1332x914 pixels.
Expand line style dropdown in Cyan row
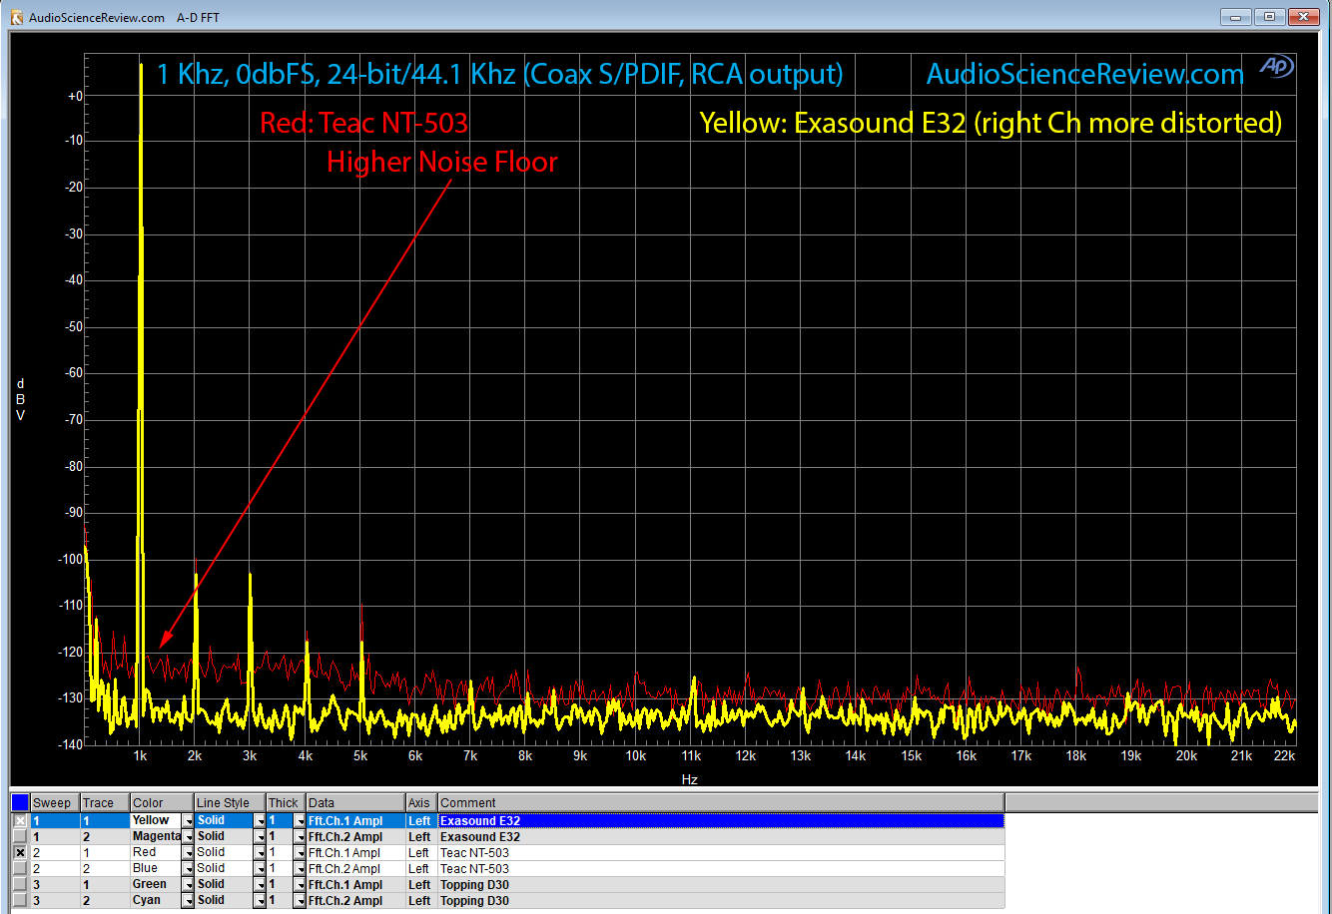(260, 900)
